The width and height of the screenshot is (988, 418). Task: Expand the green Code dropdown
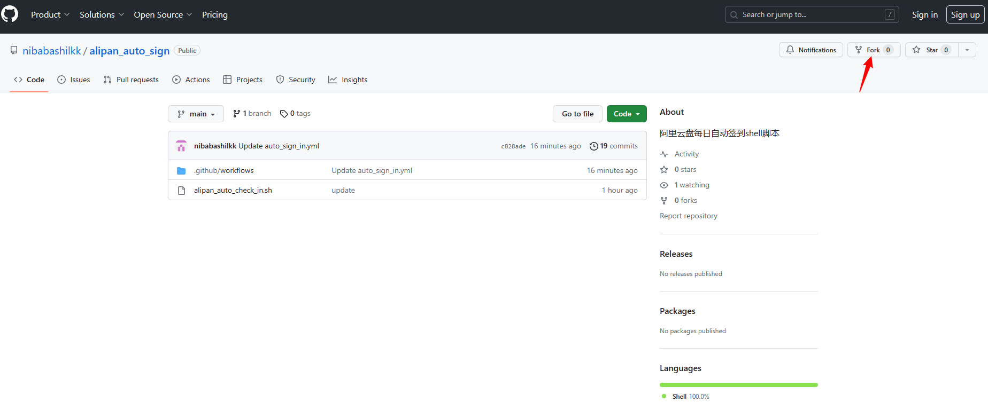point(627,114)
